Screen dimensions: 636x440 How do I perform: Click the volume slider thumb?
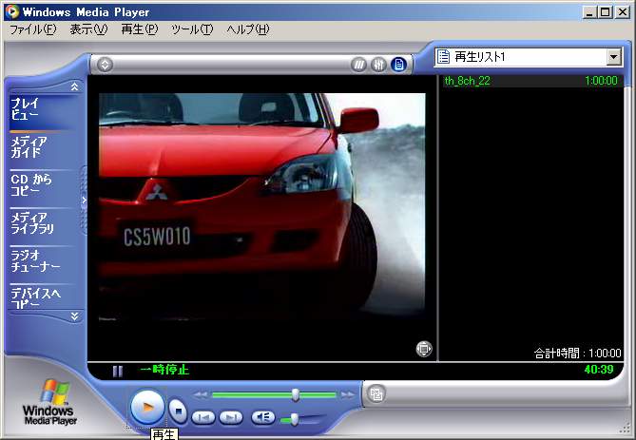pyautogui.click(x=294, y=420)
